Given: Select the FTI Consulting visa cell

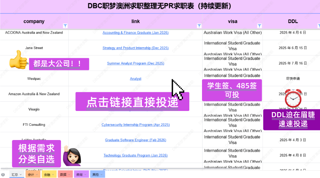Looking at the screenshot, I should coord(233,125).
